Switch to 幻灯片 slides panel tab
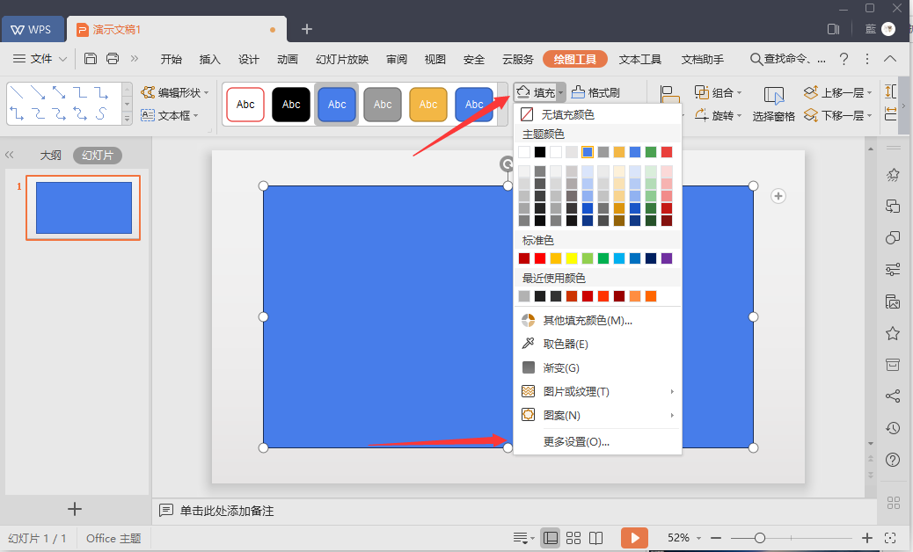913x552 pixels. [x=98, y=156]
